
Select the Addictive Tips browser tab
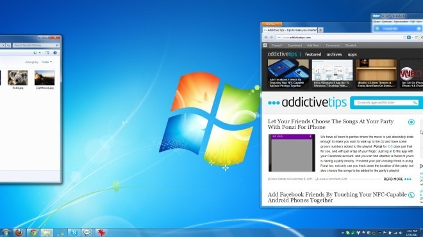tap(290, 30)
